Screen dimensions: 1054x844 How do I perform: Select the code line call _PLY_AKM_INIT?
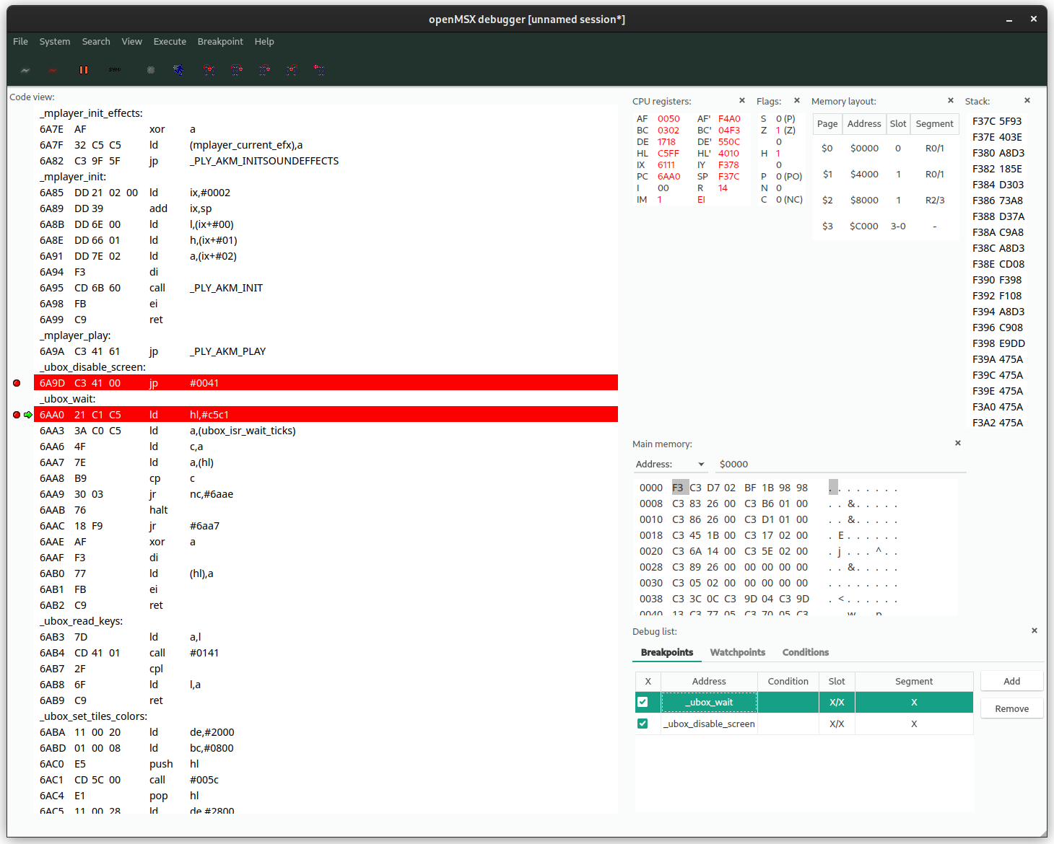[326, 288]
